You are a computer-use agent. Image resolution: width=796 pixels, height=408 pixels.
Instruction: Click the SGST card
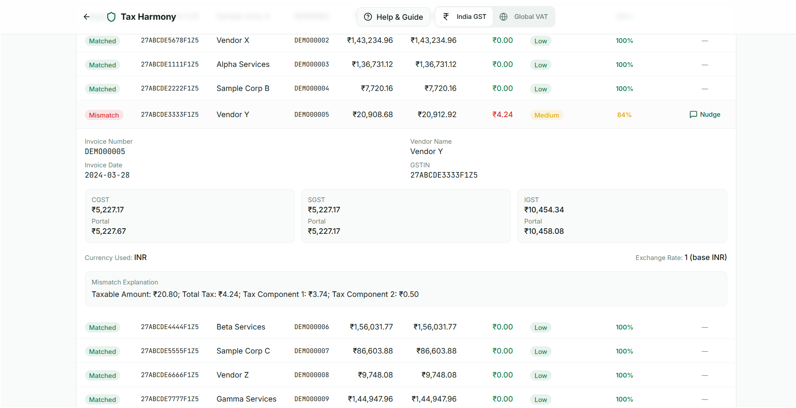[406, 216]
